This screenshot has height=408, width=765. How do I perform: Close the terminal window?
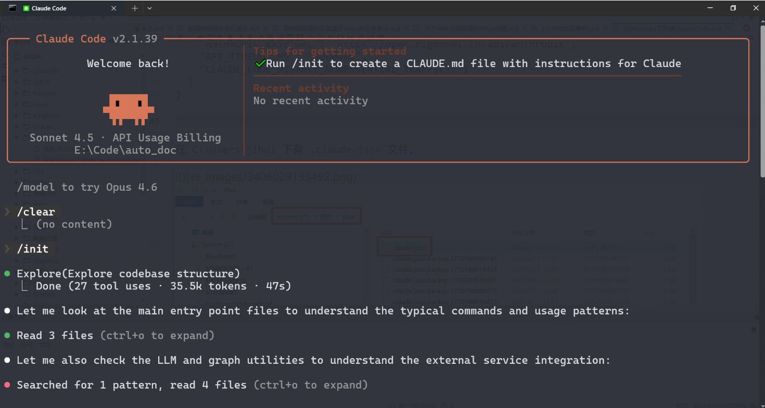pos(756,8)
